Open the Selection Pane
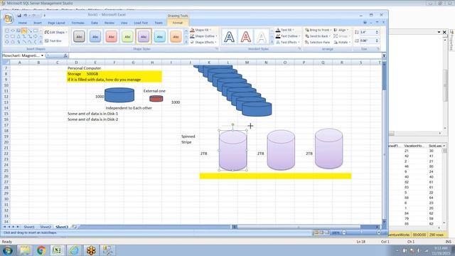Viewport: 455px width, 256px height. 317,43
